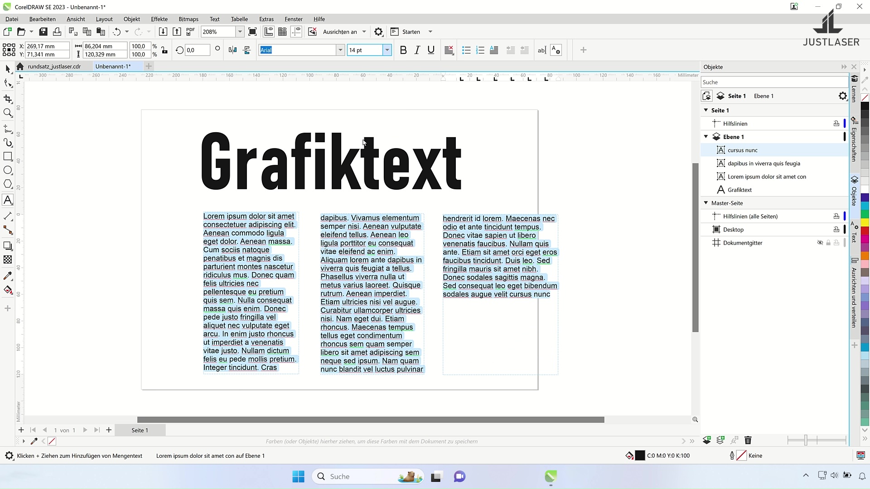This screenshot has height=489, width=870.
Task: Toggle underline formatting
Action: 431,50
